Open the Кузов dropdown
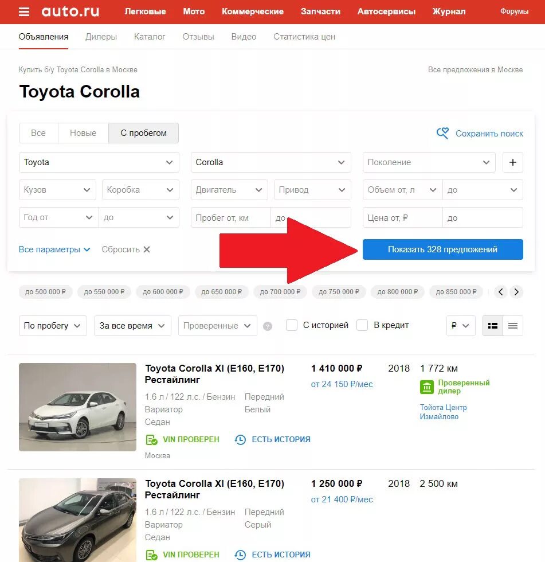 coord(57,190)
